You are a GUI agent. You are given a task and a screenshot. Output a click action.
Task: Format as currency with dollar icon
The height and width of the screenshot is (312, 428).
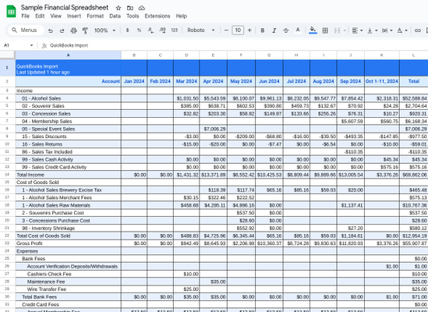click(x=128, y=30)
